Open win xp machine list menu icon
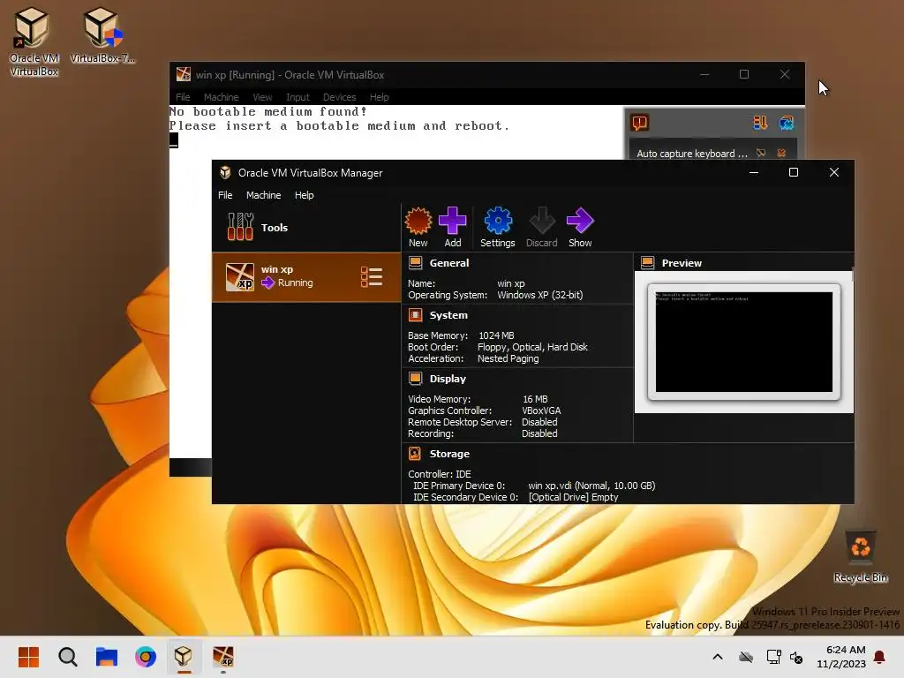904x678 pixels. (372, 276)
